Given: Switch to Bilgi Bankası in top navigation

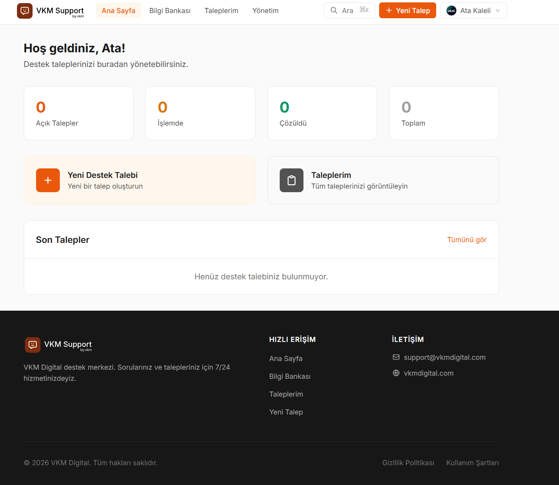Looking at the screenshot, I should click(170, 11).
